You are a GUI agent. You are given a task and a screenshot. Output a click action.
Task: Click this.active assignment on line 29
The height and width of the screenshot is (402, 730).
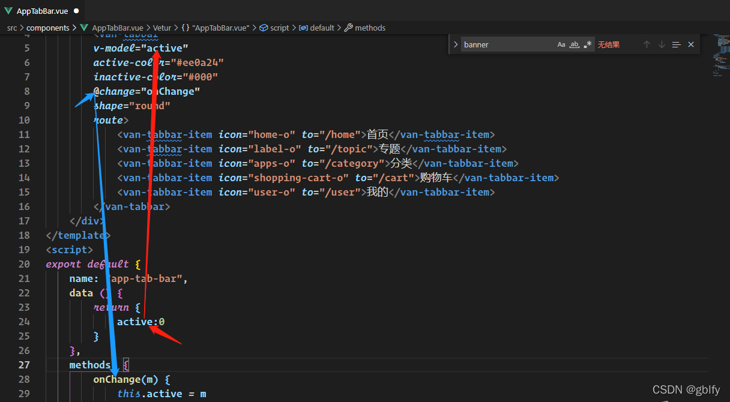(161, 394)
